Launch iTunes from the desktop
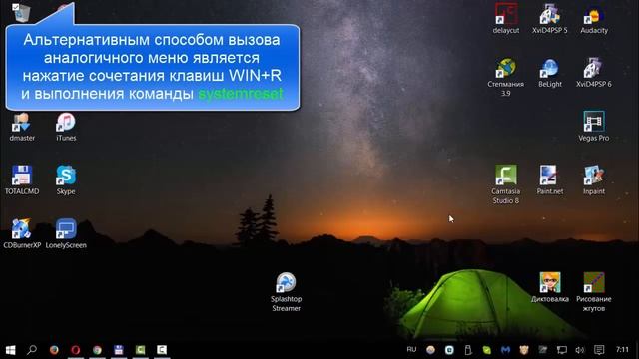The height and width of the screenshot is (359, 639). coord(66,126)
